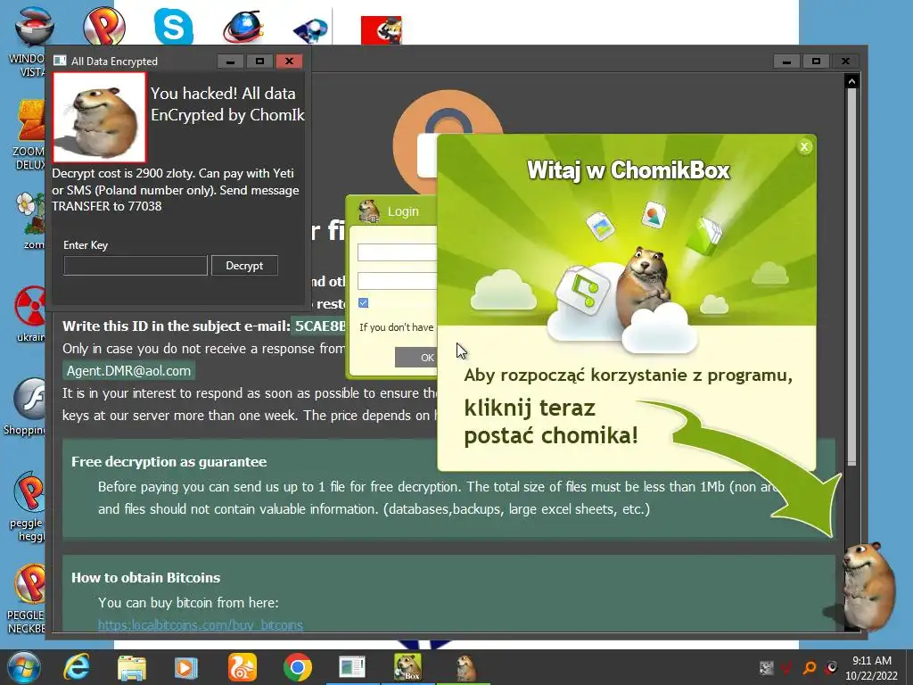
Task: Open File Explorer folder icon on taskbar
Action: (132, 667)
